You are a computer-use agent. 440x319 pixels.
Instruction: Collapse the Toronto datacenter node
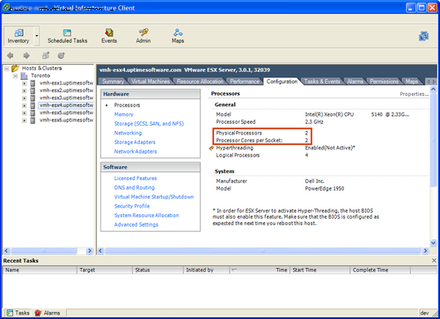point(16,76)
